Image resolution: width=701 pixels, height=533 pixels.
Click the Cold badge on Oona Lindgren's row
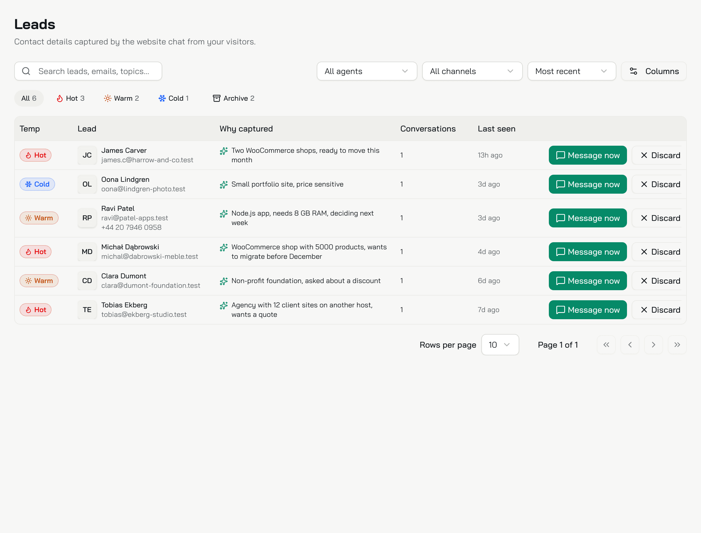[x=37, y=184]
